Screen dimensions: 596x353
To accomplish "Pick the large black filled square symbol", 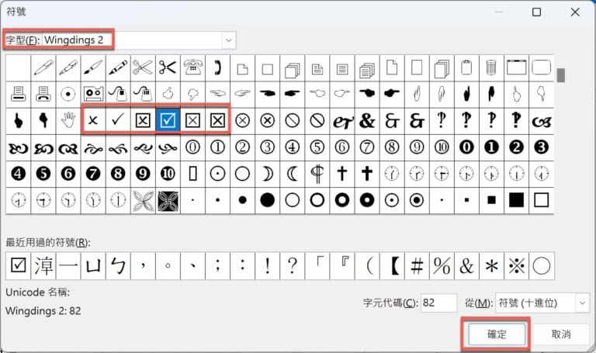I will click(x=516, y=199).
